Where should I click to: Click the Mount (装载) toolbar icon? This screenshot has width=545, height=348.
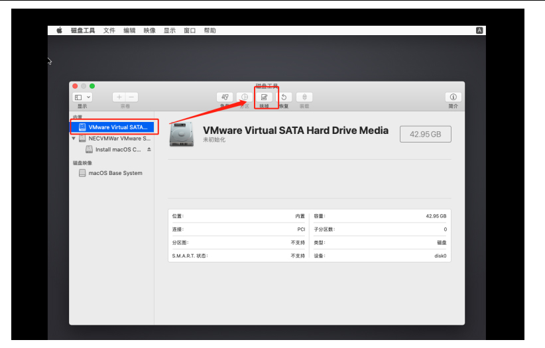coord(304,97)
